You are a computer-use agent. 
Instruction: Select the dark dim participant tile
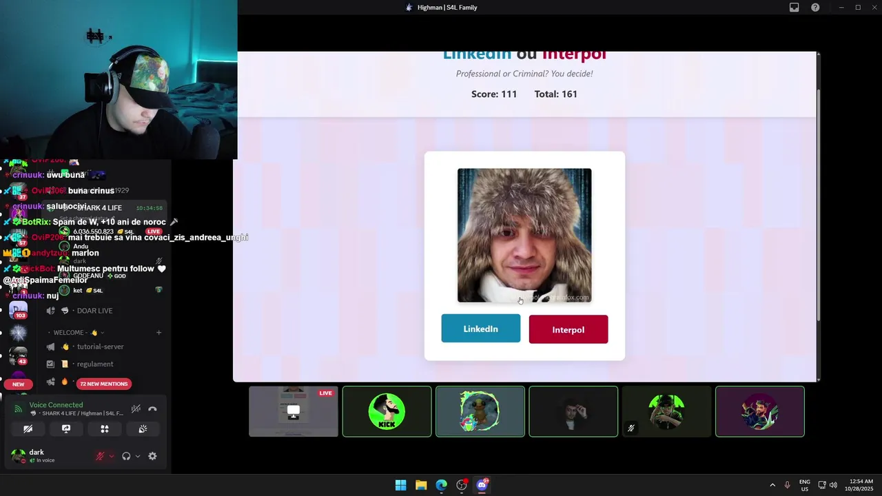point(573,411)
